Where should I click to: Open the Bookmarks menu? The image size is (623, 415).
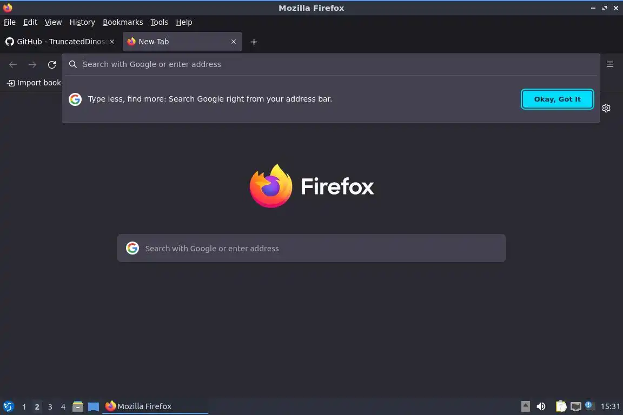click(x=123, y=22)
